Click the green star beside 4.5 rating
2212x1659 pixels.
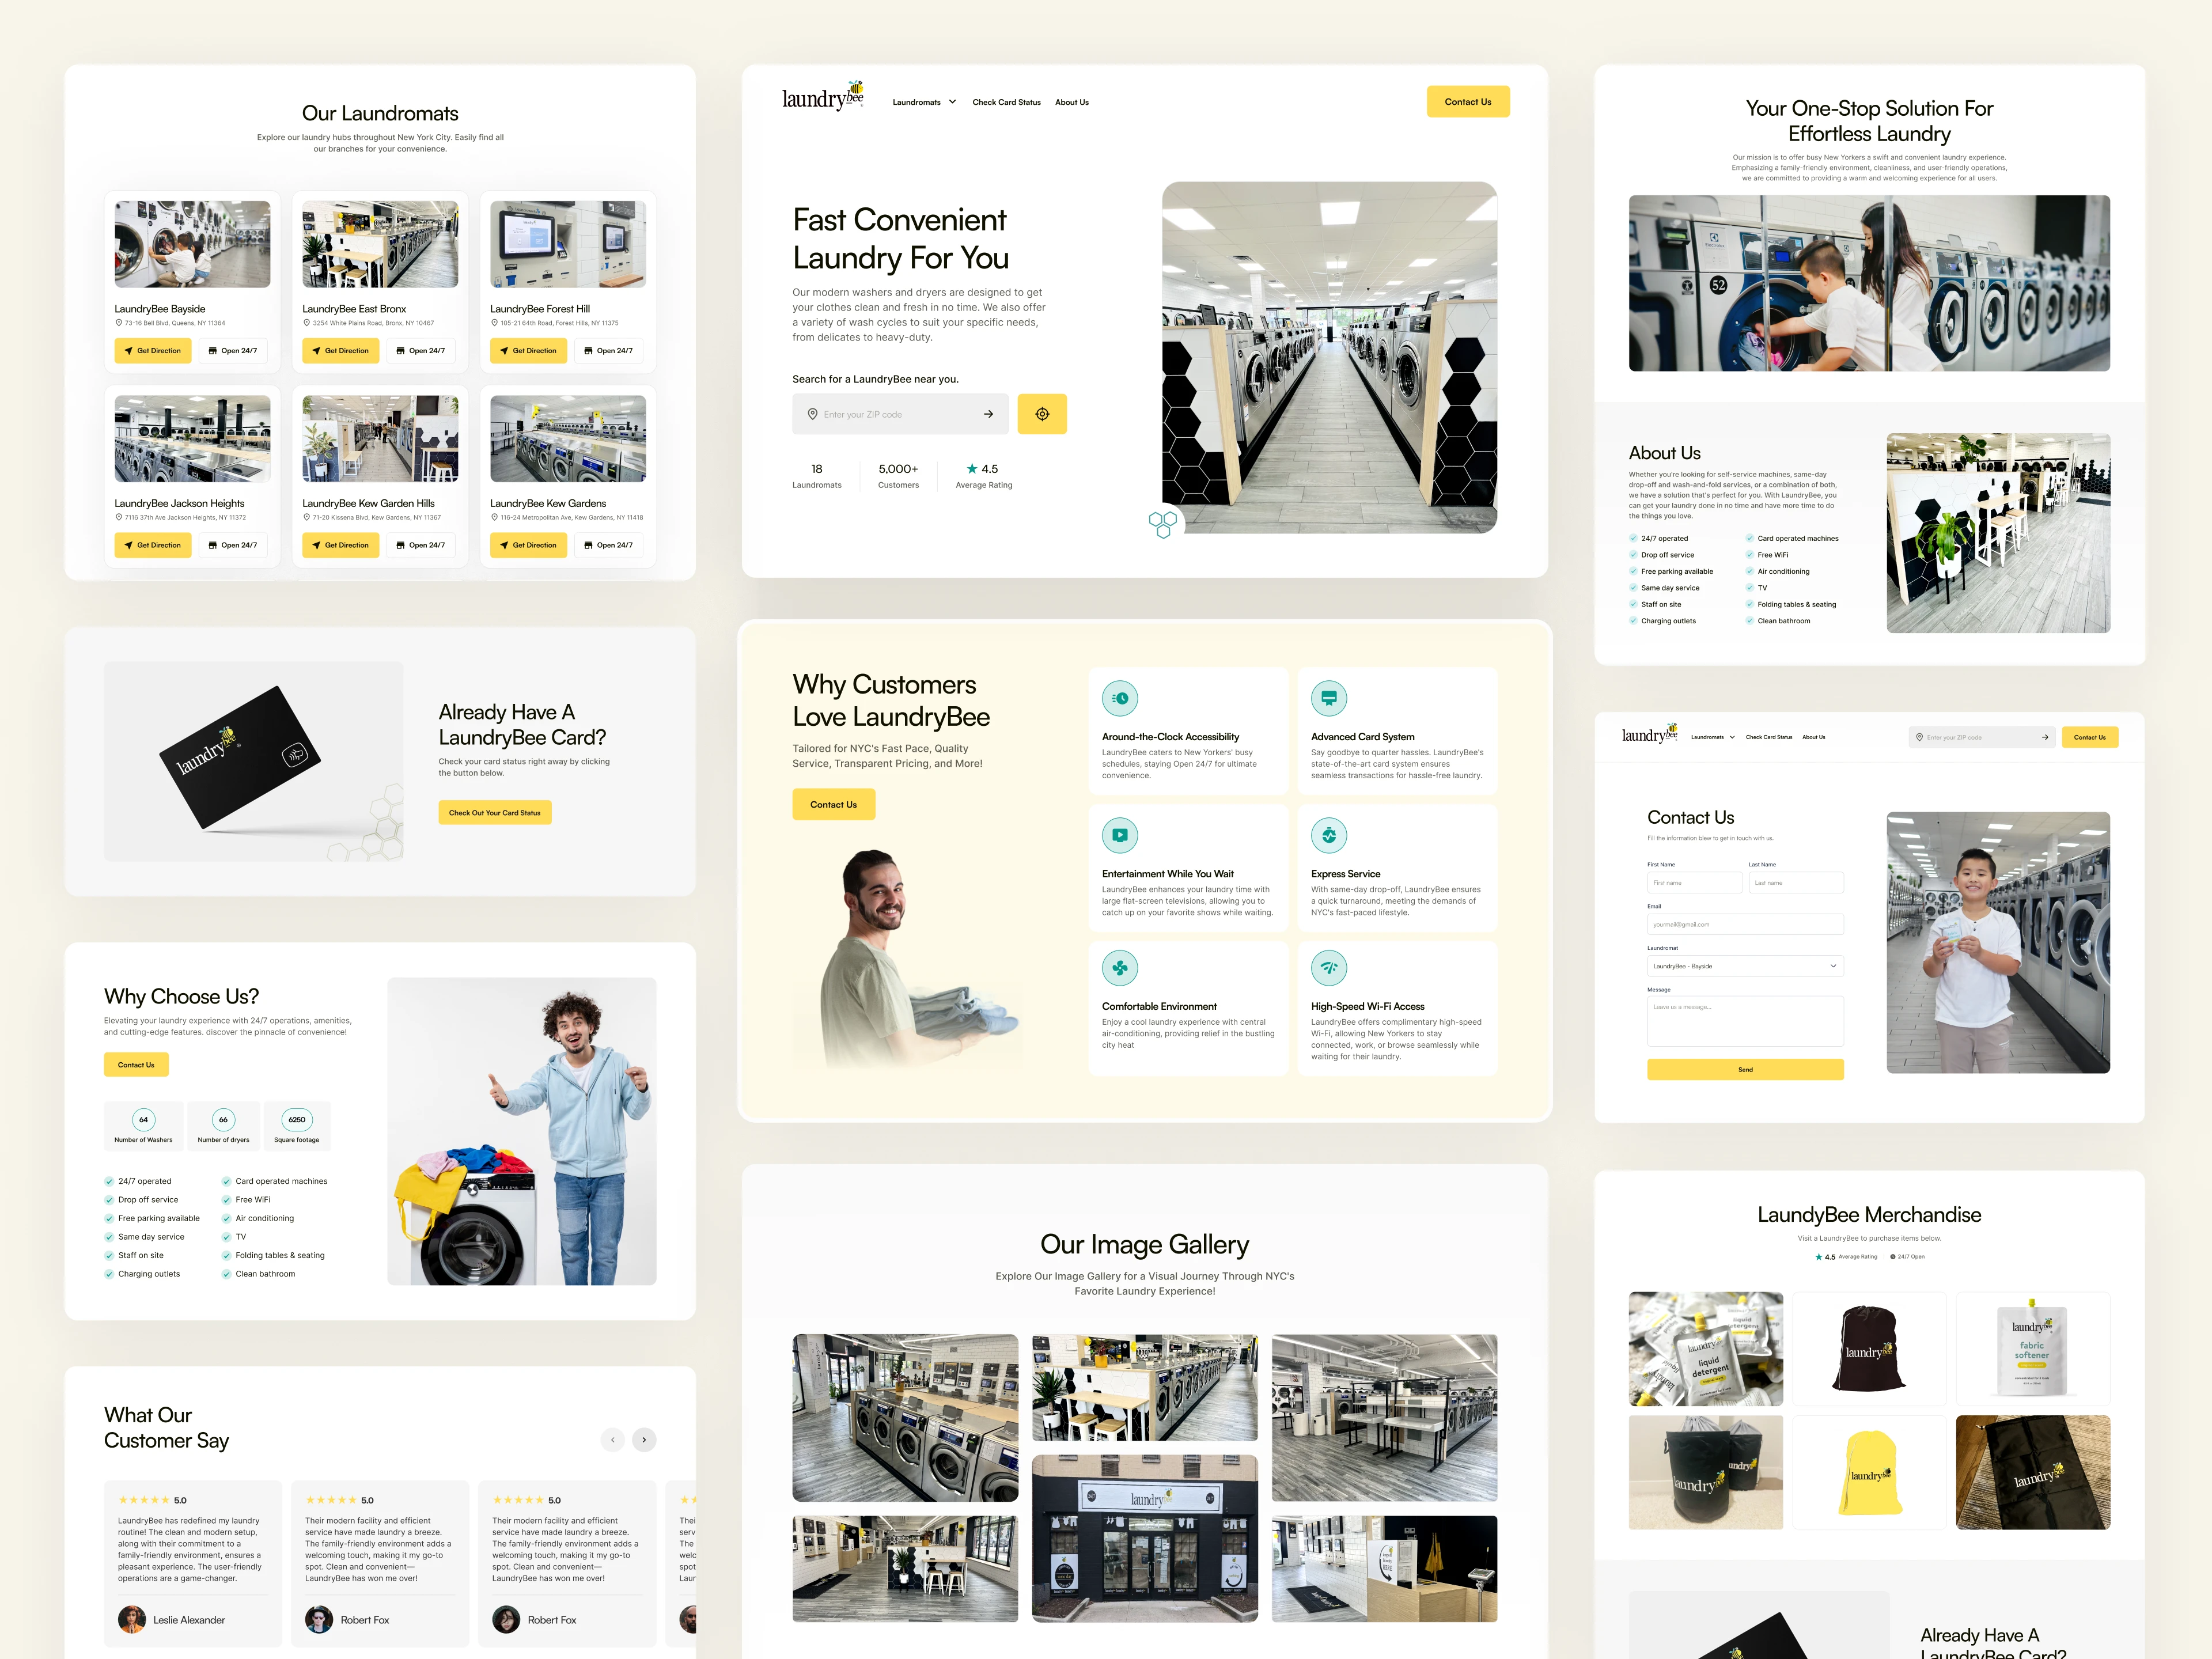[x=972, y=468]
